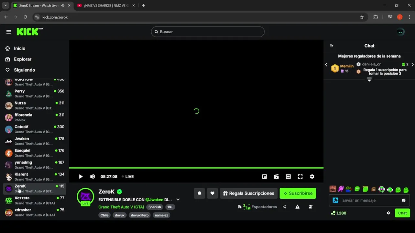Enter fullscreen video mode
Viewport: 415px width, 233px height.
click(x=300, y=177)
